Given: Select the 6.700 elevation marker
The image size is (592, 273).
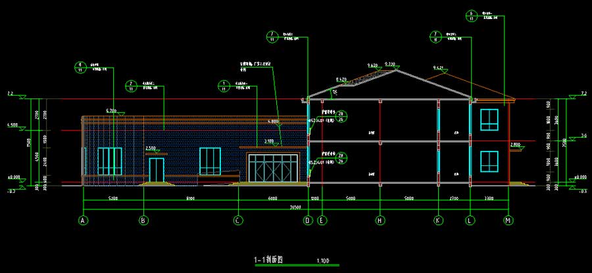Looking at the screenshot, I should tap(111, 111).
